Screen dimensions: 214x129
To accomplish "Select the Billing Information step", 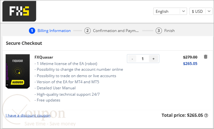I will pos(50,31).
